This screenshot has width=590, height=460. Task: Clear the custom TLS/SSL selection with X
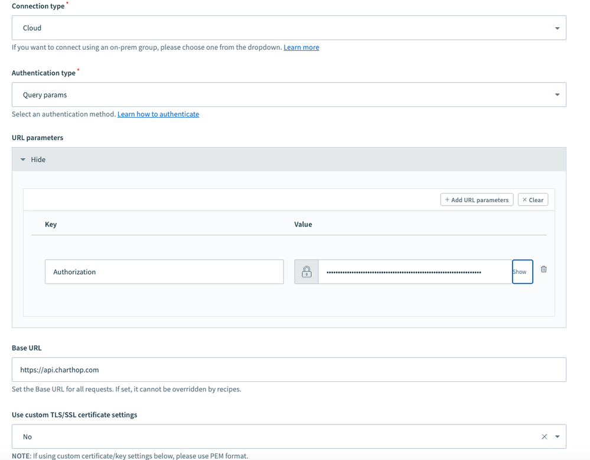coord(545,437)
